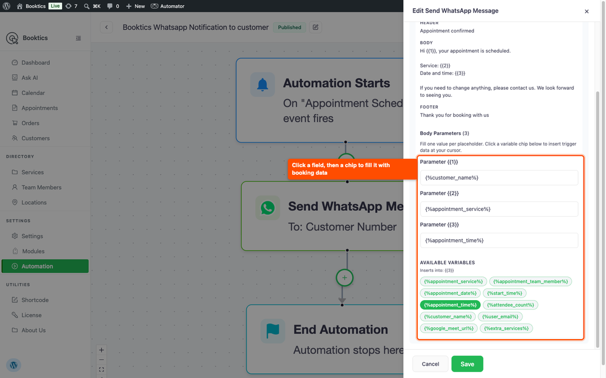Insert the {%customer_name%} chip
606x378 pixels.
[447, 317]
